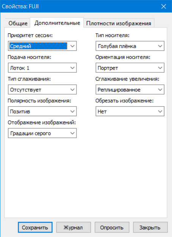Screen dimensions: 172x237
Task: Expand the Сглаживание увеличения combo box
Action: [x=130, y=90]
